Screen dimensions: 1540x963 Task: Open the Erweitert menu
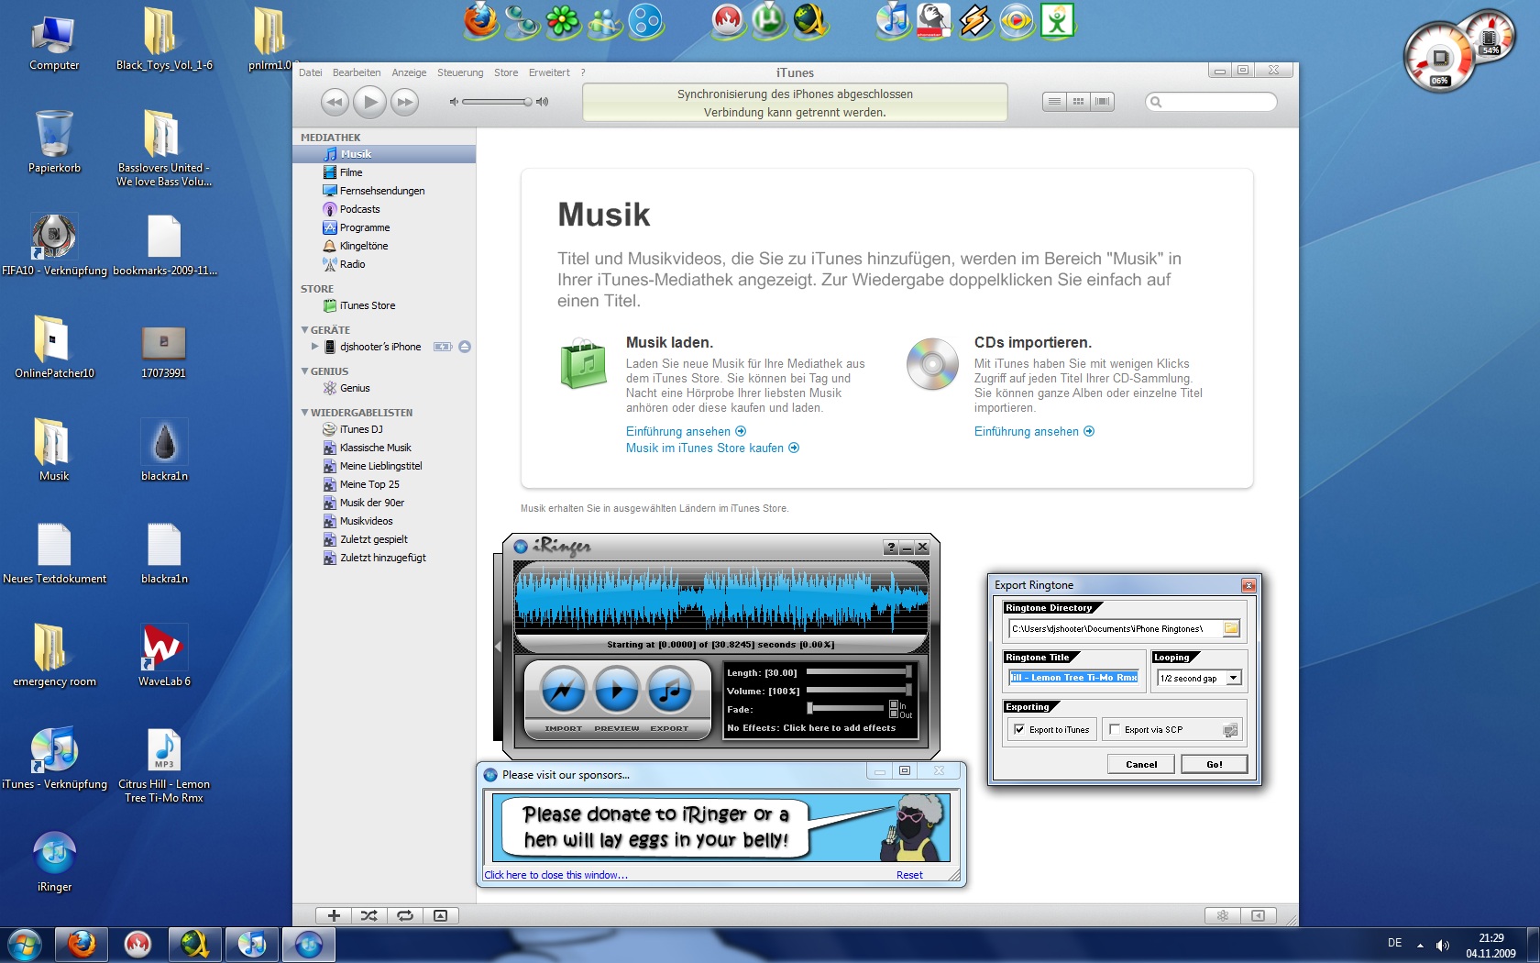click(548, 72)
